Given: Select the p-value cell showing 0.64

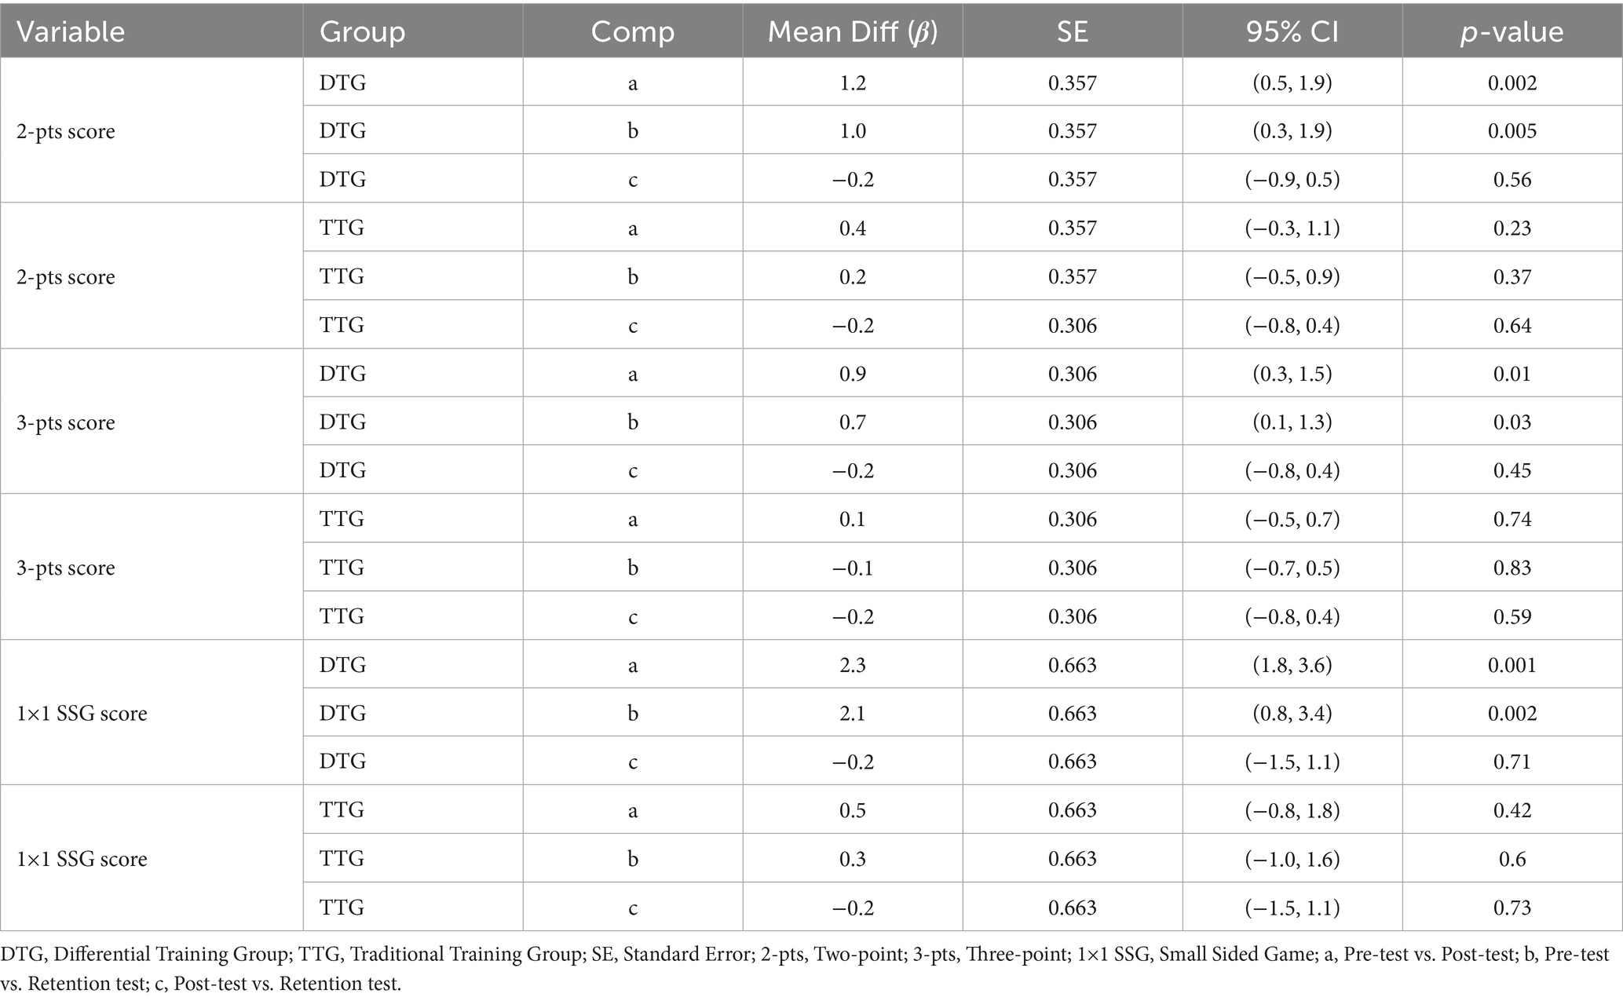Looking at the screenshot, I should pyautogui.click(x=1512, y=326).
